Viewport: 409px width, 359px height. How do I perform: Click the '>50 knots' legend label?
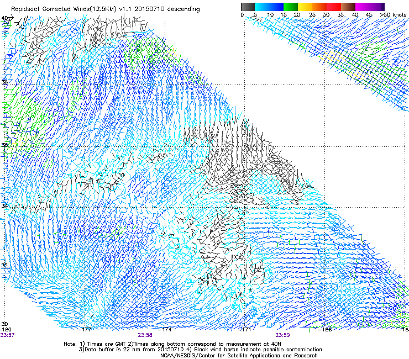[x=393, y=15]
